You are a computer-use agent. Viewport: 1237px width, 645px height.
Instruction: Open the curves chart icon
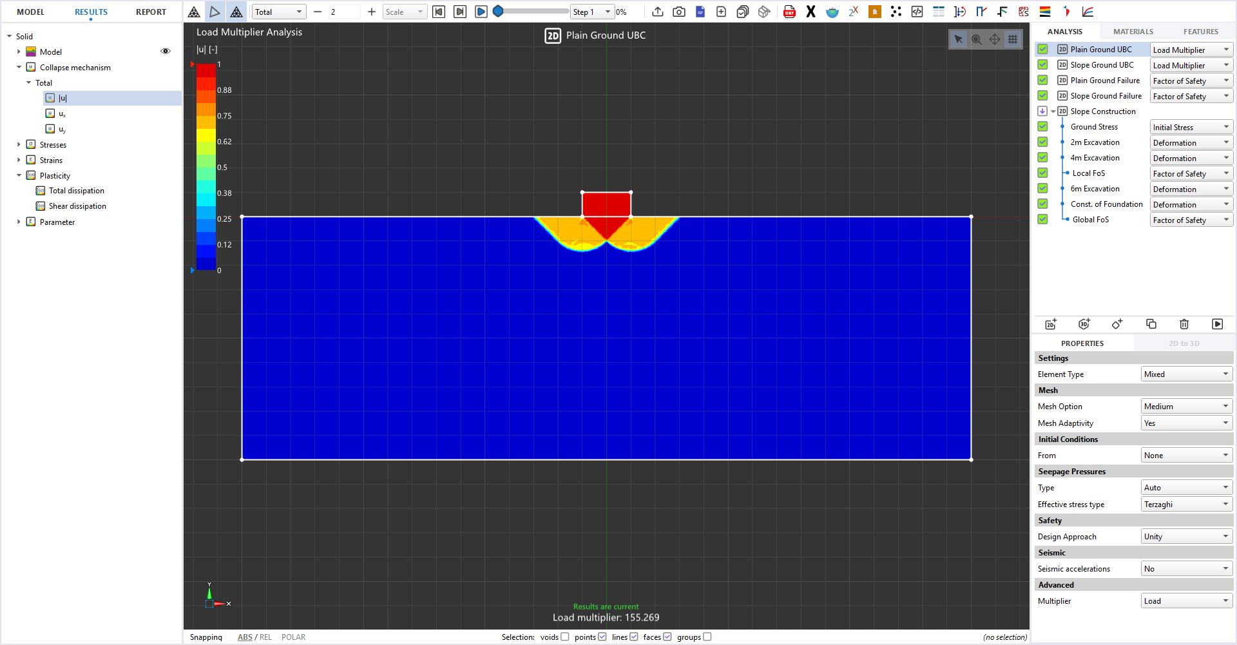click(x=1088, y=12)
